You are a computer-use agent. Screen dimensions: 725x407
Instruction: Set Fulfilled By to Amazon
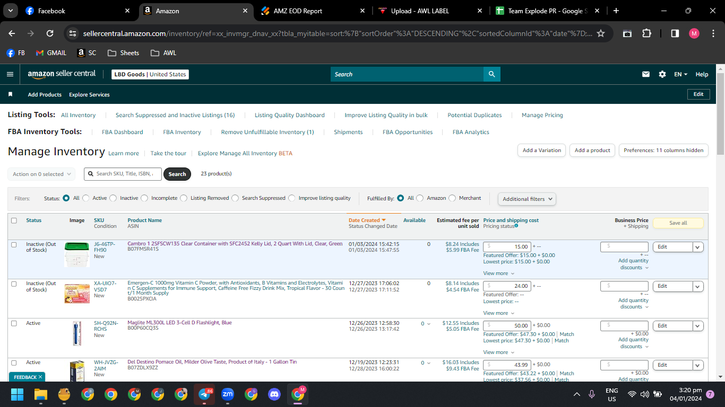pos(420,198)
